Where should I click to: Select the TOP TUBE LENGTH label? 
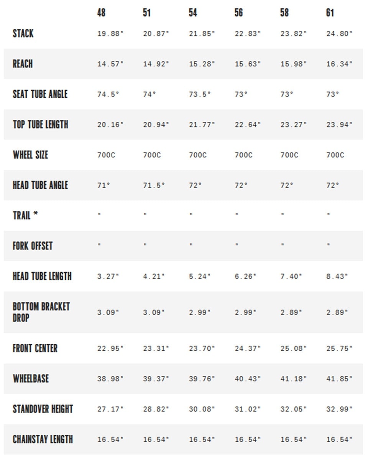tap(41, 124)
